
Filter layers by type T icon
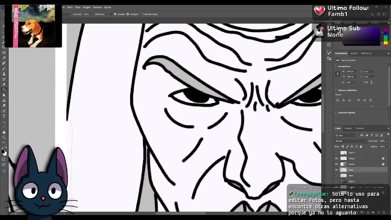[372, 135]
